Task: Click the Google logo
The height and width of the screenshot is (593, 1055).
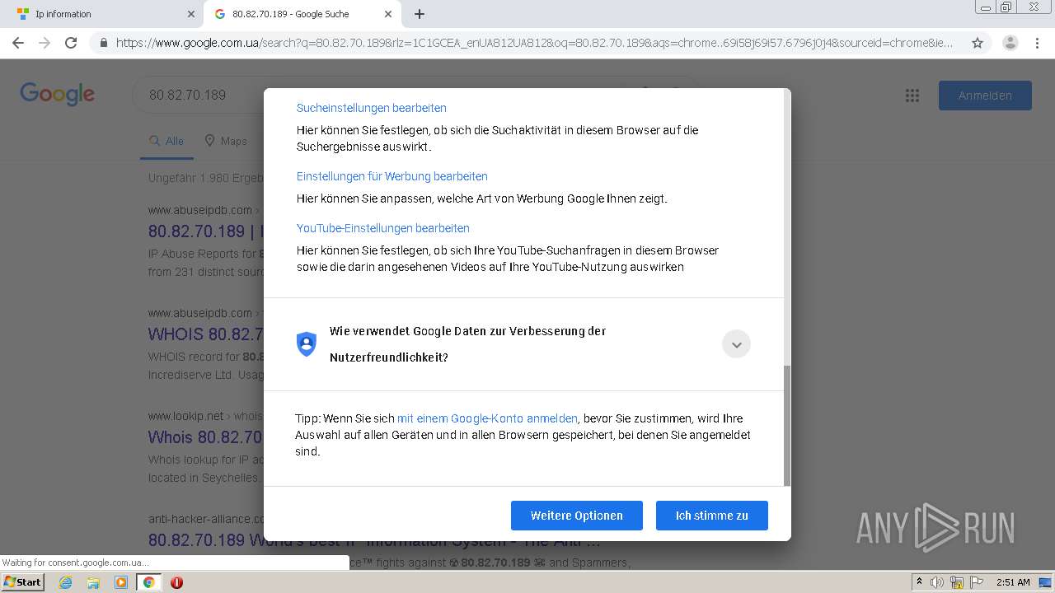Action: 58,94
